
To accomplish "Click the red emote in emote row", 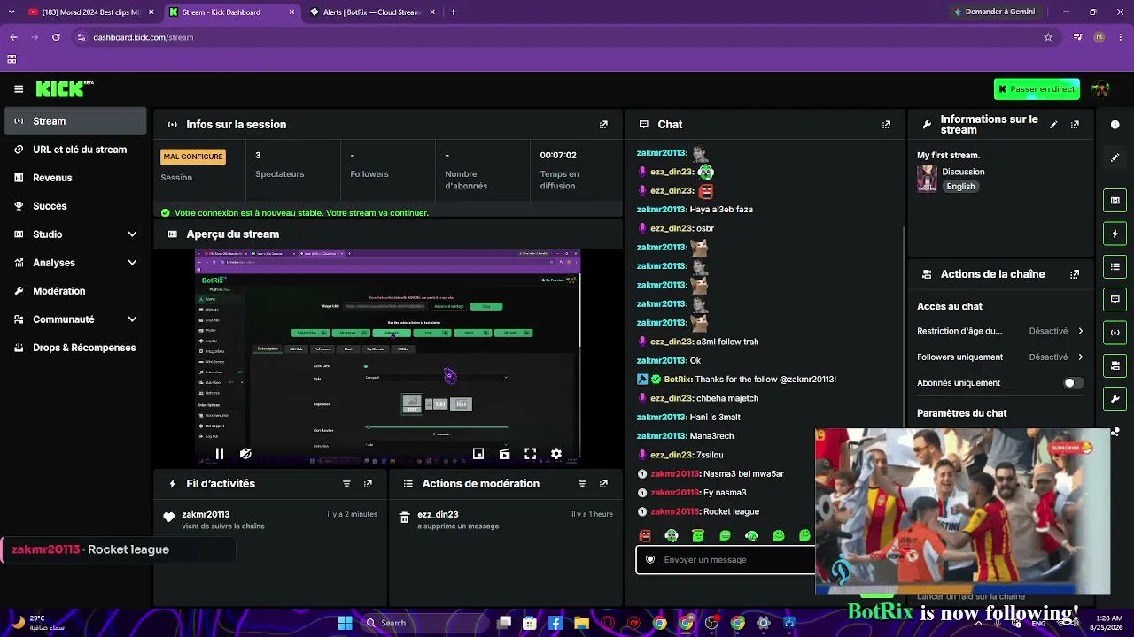I will pos(645,536).
